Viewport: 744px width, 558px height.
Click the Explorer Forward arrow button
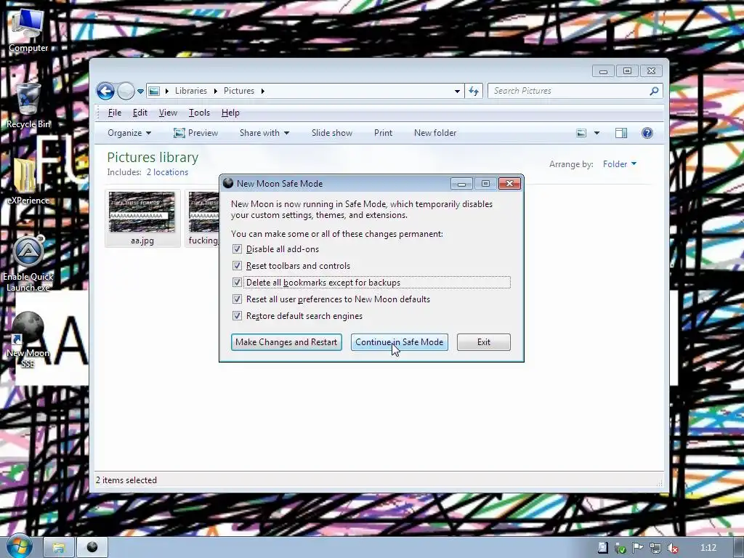pos(126,91)
